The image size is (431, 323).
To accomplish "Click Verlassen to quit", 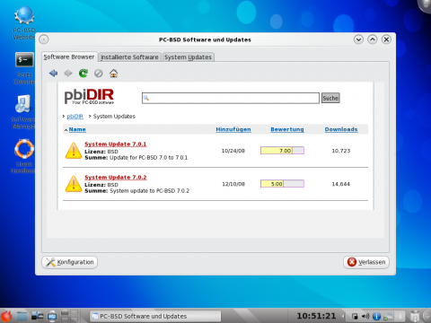I will pyautogui.click(x=366, y=262).
